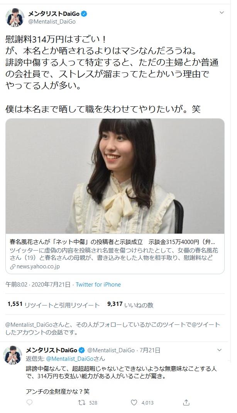Click the reply speech bubble icon
Screen dimensions: 237x413
point(30,402)
